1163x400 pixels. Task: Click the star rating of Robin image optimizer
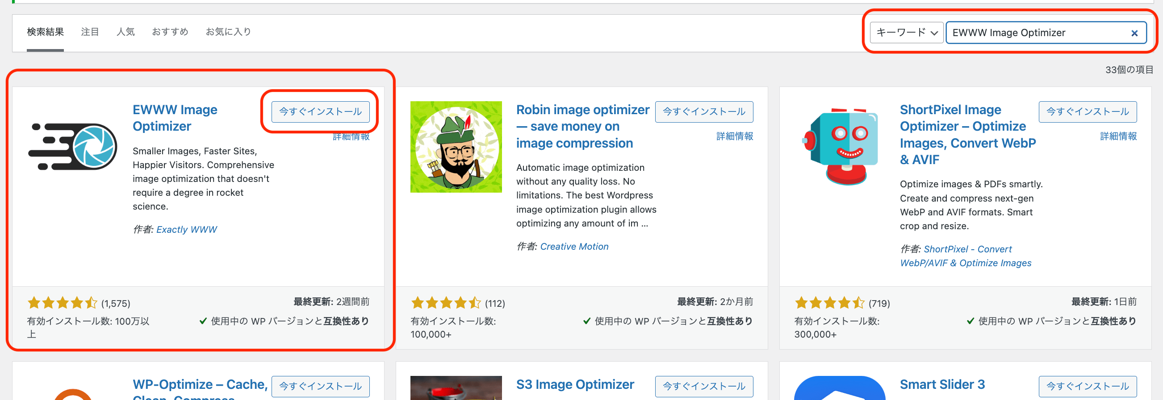(x=446, y=303)
